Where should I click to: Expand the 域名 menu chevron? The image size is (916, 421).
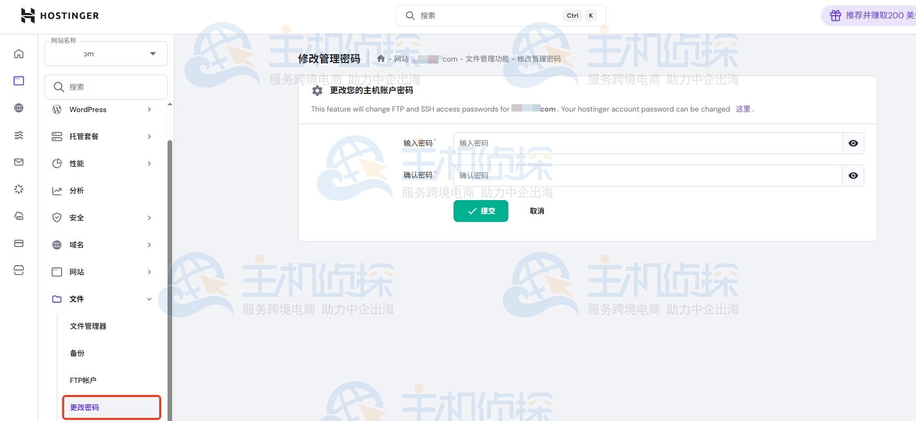coord(149,245)
